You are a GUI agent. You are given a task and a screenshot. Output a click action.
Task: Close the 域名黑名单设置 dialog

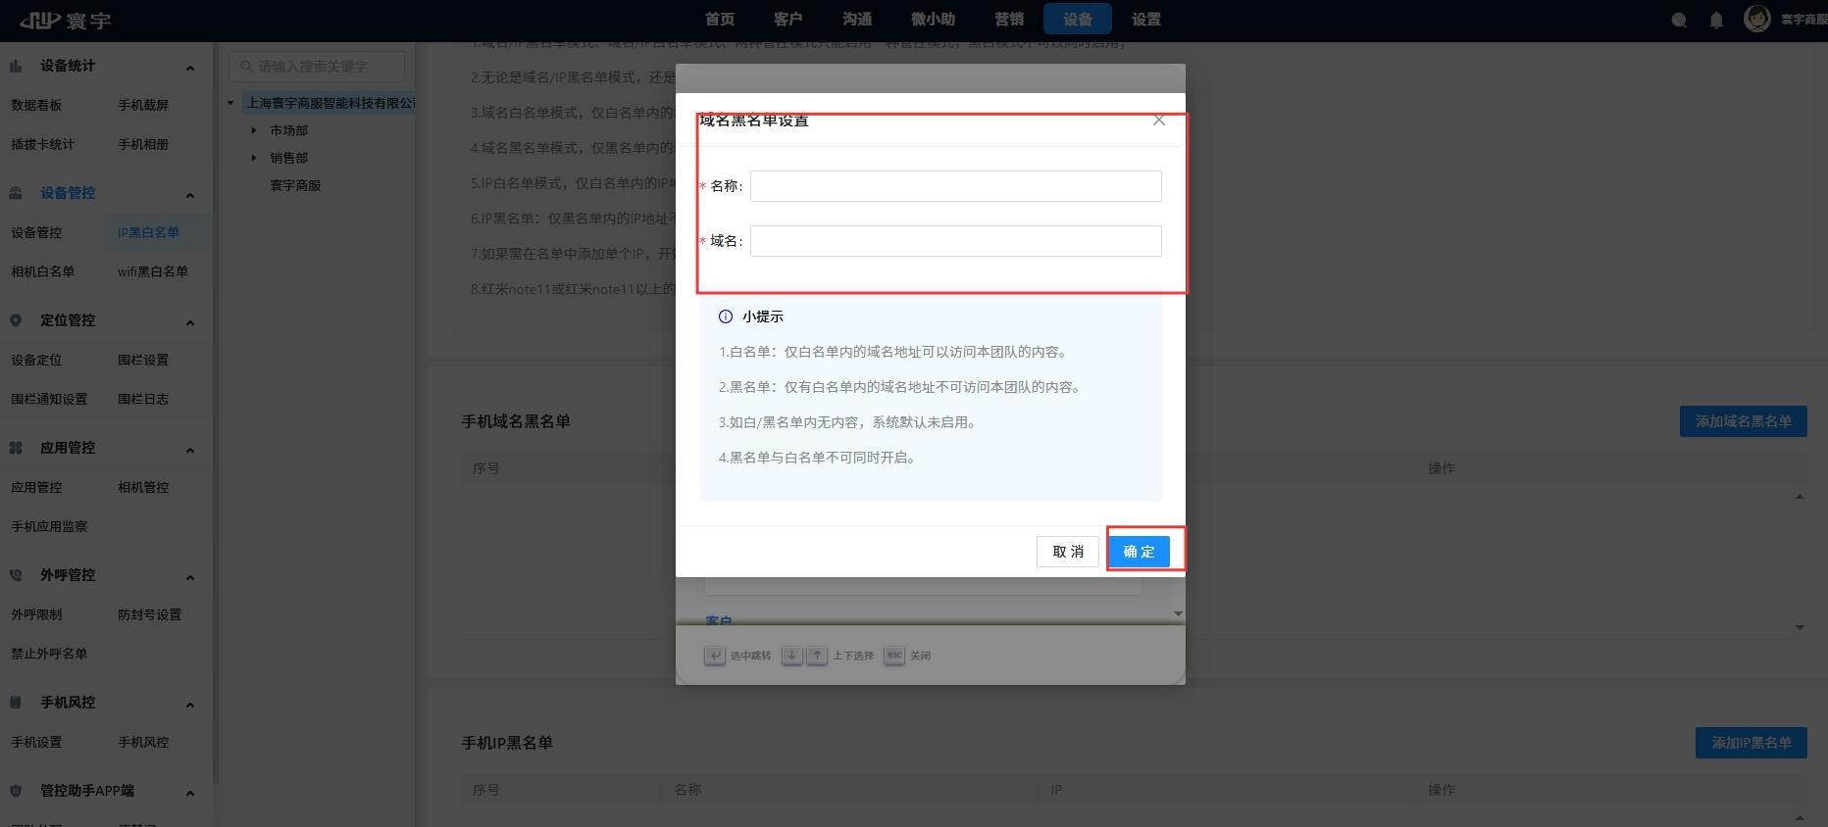point(1159,121)
